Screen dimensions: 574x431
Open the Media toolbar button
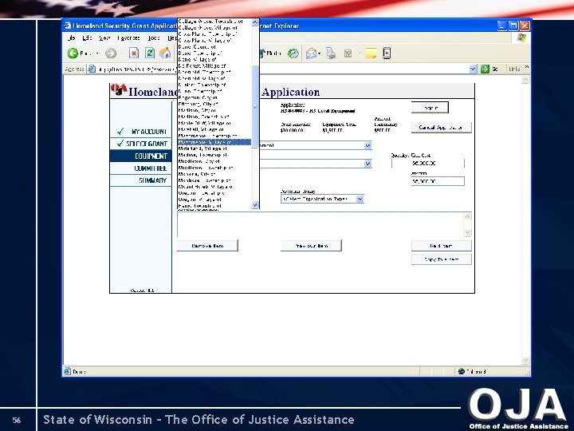270,53
